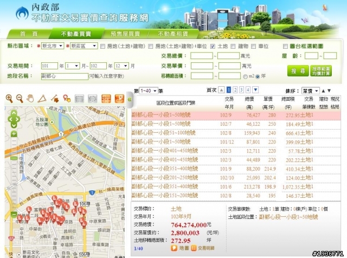Click the orange table list icon
Screen dimensions: 347x258
tap(106, 99)
